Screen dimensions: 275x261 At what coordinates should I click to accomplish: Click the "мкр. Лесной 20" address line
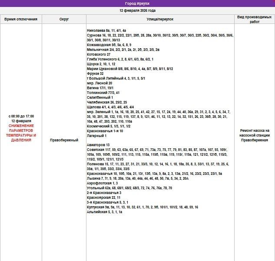coord(99,83)
